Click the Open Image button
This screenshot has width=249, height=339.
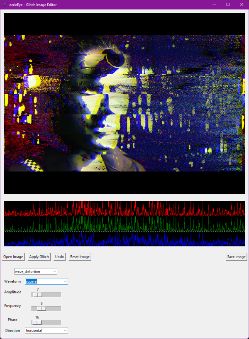click(13, 256)
